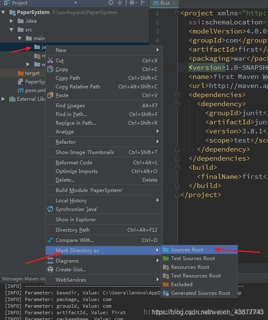
Task: Click the .idea folder icon
Action: pos(21,21)
